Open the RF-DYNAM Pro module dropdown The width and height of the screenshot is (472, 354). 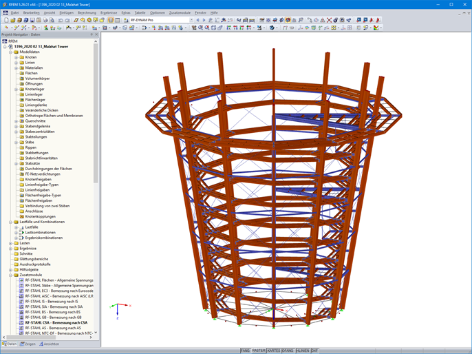point(191,20)
